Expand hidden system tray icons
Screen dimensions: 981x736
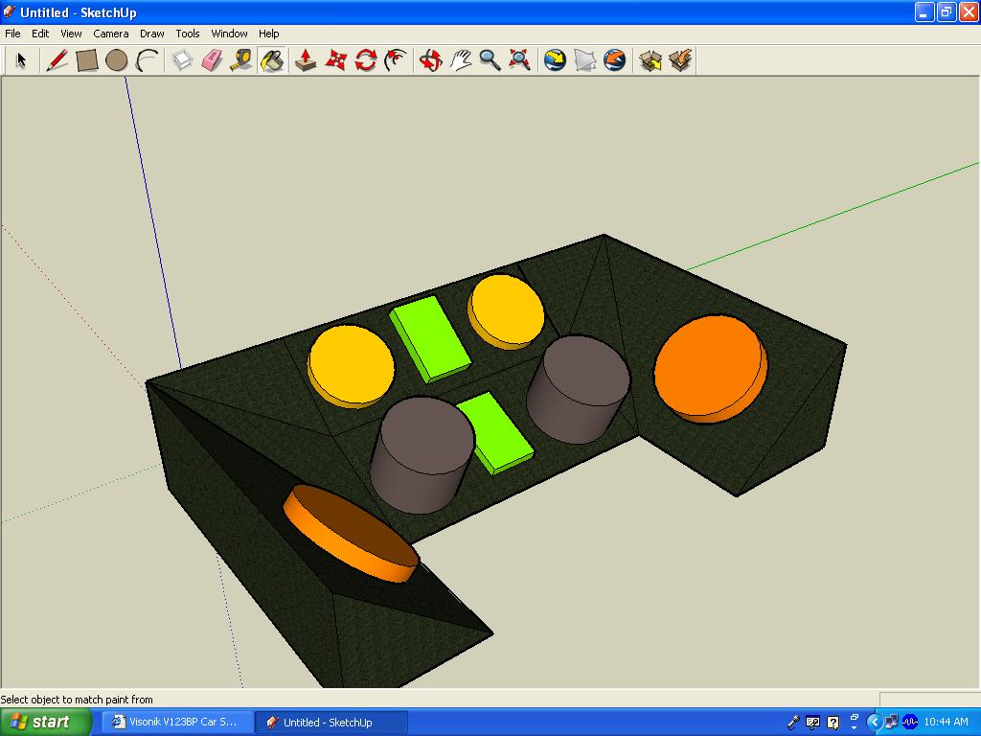pyautogui.click(x=874, y=722)
